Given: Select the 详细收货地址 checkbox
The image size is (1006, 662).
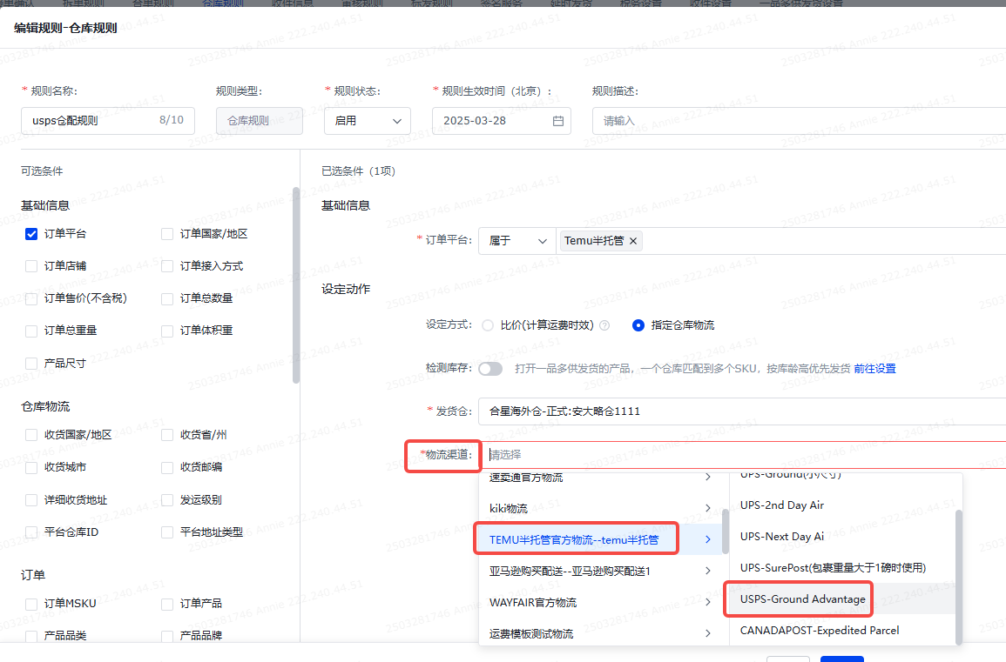Looking at the screenshot, I should [x=31, y=500].
